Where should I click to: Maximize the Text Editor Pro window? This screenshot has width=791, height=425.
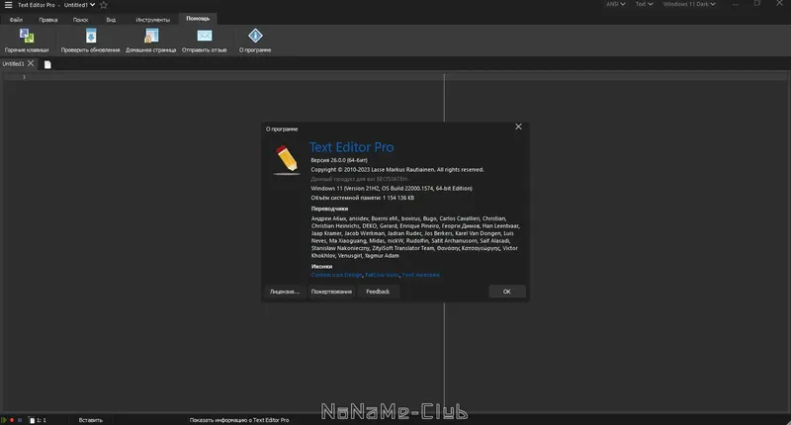[757, 4]
